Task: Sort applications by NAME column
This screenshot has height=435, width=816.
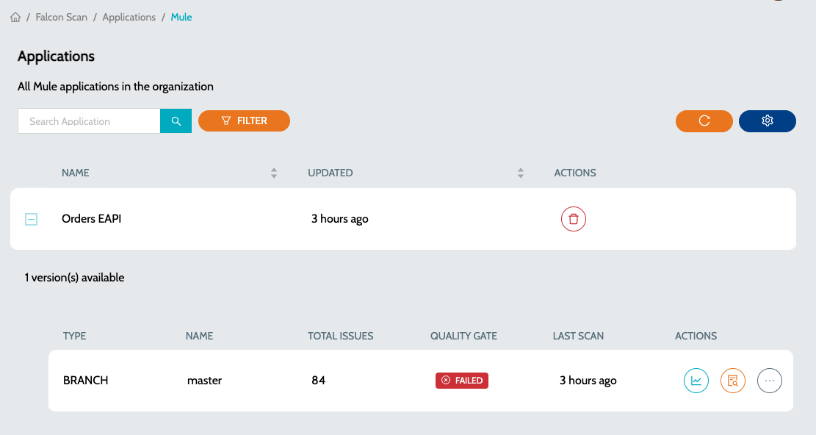Action: [274, 173]
